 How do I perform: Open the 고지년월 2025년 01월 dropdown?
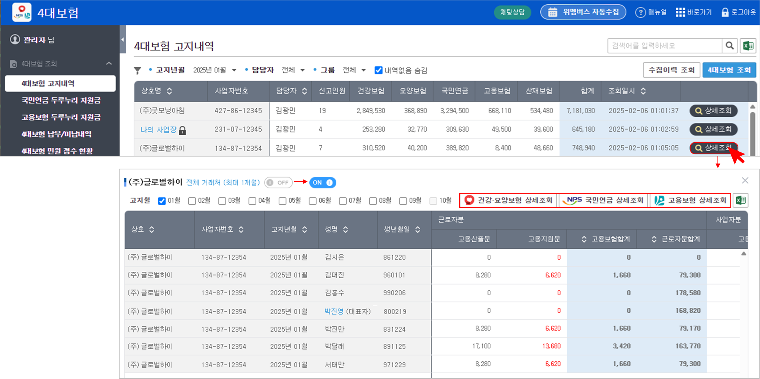(x=215, y=70)
